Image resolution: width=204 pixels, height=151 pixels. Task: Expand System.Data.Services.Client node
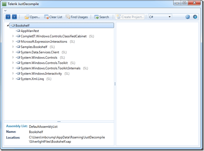(13, 52)
